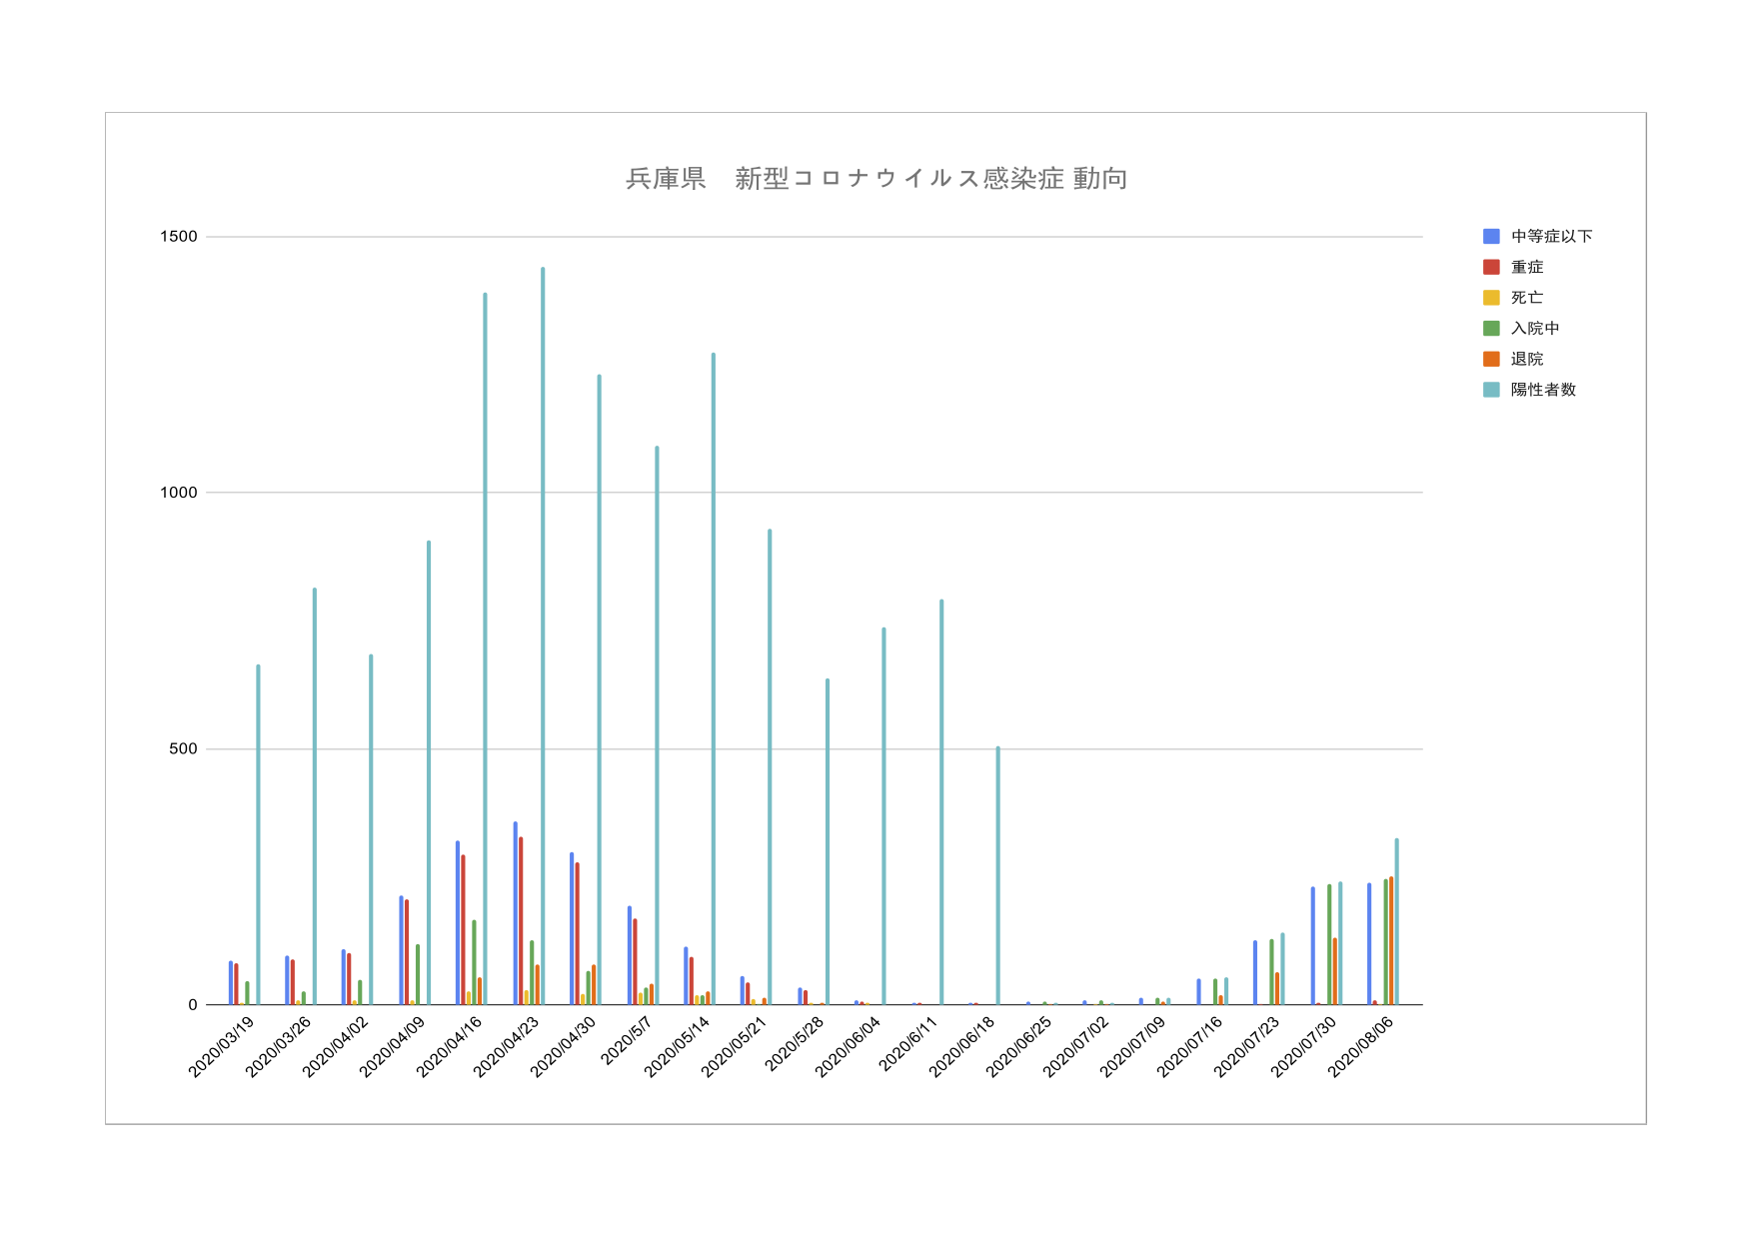Click the yellow 死亡 legend swatch
This screenshot has width=1752, height=1239.
pos(1491,298)
